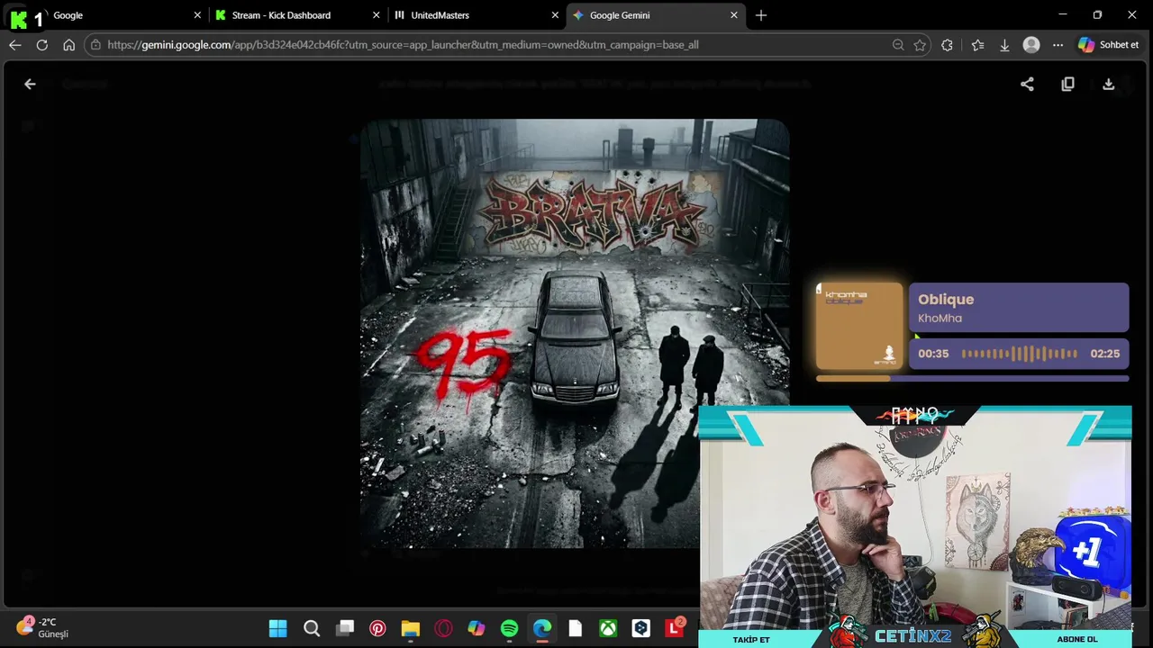Open File Explorer from the taskbar
Viewport: 1153px width, 648px height.
[x=411, y=628]
